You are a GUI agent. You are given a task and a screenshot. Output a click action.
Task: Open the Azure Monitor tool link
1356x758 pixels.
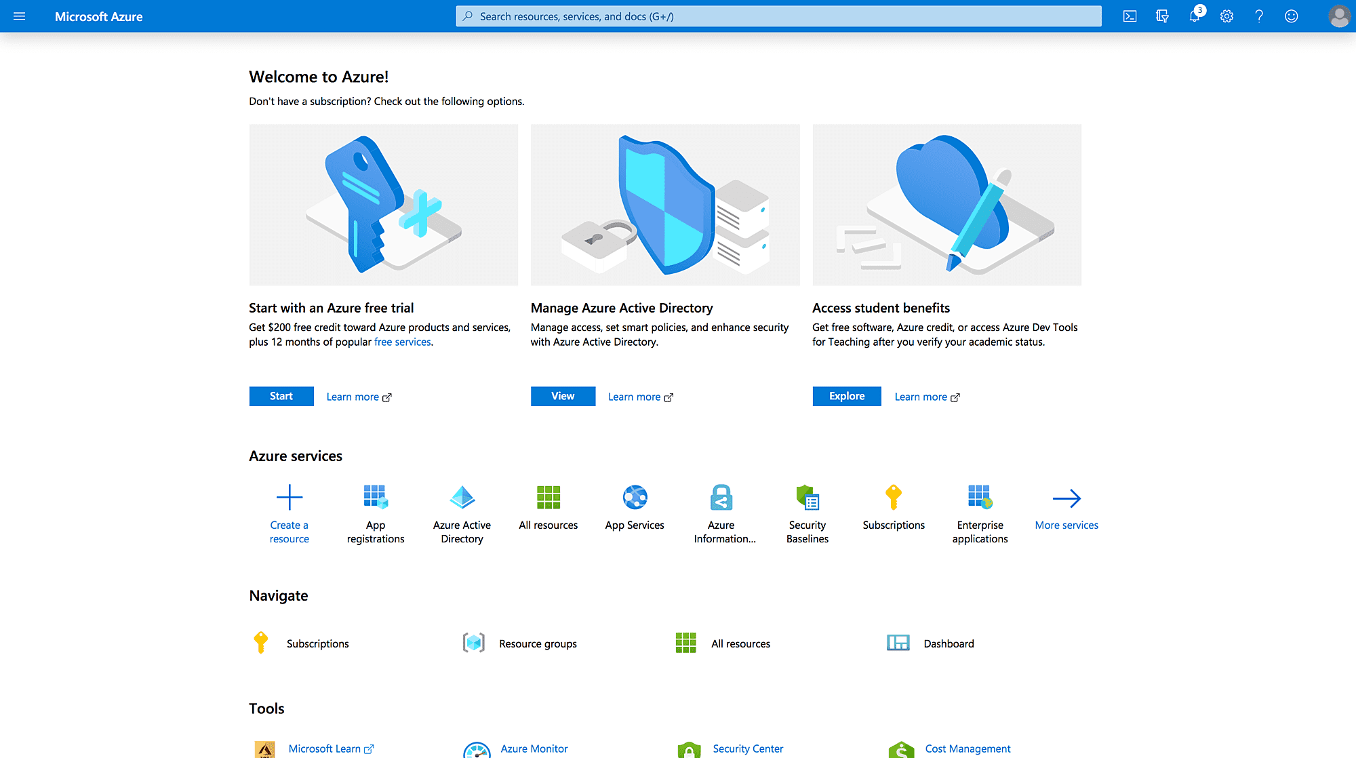pyautogui.click(x=534, y=749)
